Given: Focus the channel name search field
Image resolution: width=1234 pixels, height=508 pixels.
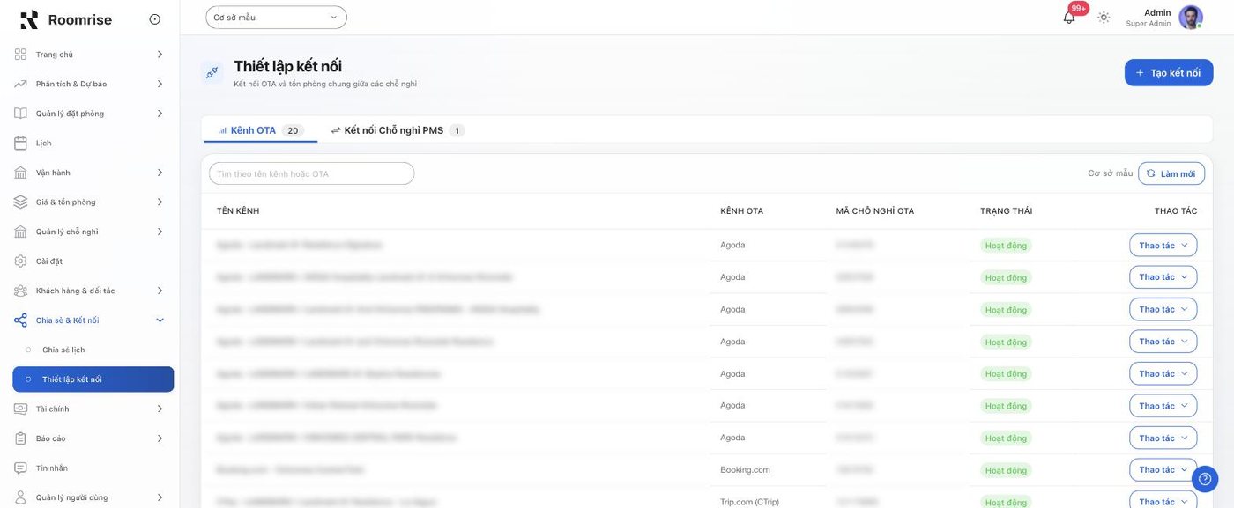Looking at the screenshot, I should pos(311,173).
